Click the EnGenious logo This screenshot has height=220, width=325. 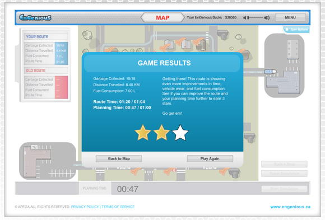click(35, 17)
